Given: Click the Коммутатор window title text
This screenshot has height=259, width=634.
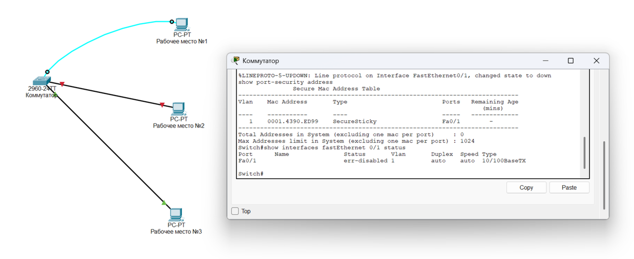Looking at the screenshot, I should (x=261, y=61).
